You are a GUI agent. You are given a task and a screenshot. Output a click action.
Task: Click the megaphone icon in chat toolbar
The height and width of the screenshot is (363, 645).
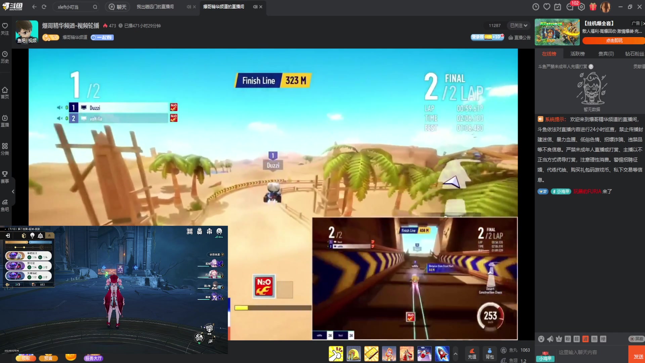click(550, 339)
